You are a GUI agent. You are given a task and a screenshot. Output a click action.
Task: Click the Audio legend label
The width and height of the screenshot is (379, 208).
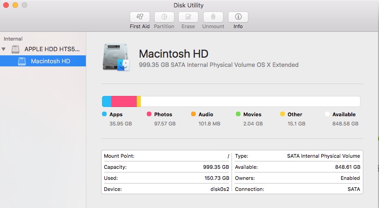click(x=206, y=114)
